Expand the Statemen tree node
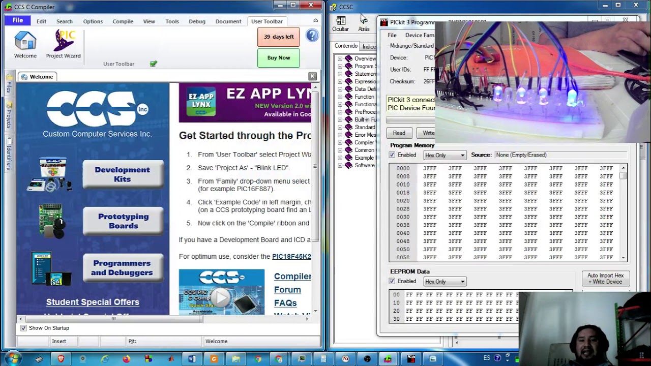This screenshot has height=366, width=651. coord(340,74)
